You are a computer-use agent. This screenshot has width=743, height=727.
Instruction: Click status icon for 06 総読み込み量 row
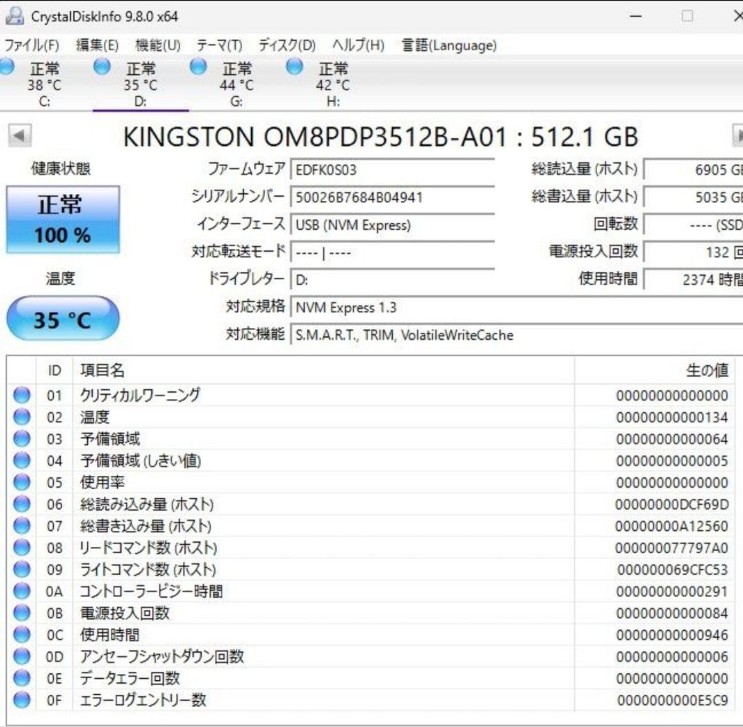22,504
